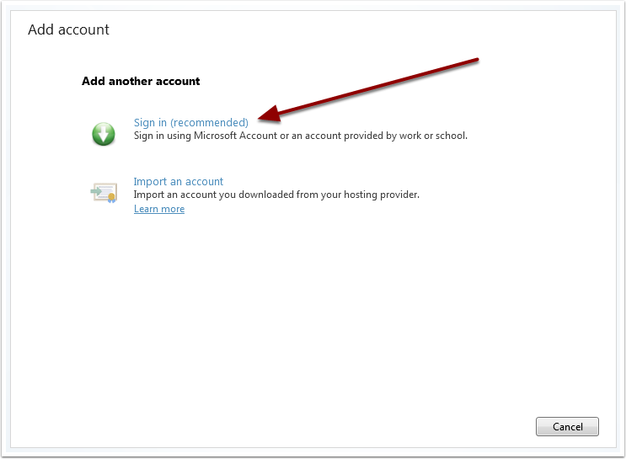Open the Learn more link
626x459 pixels.
tap(159, 209)
